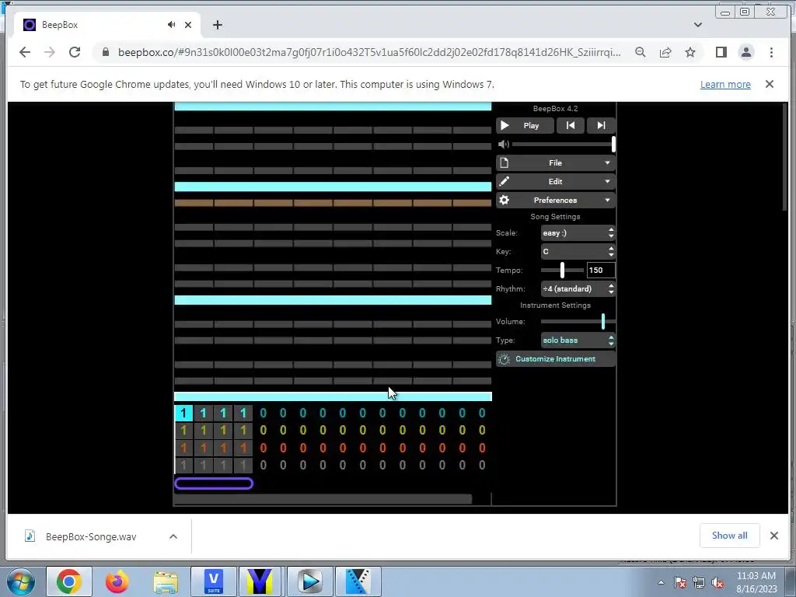Click the browser Back arrow

(24, 52)
